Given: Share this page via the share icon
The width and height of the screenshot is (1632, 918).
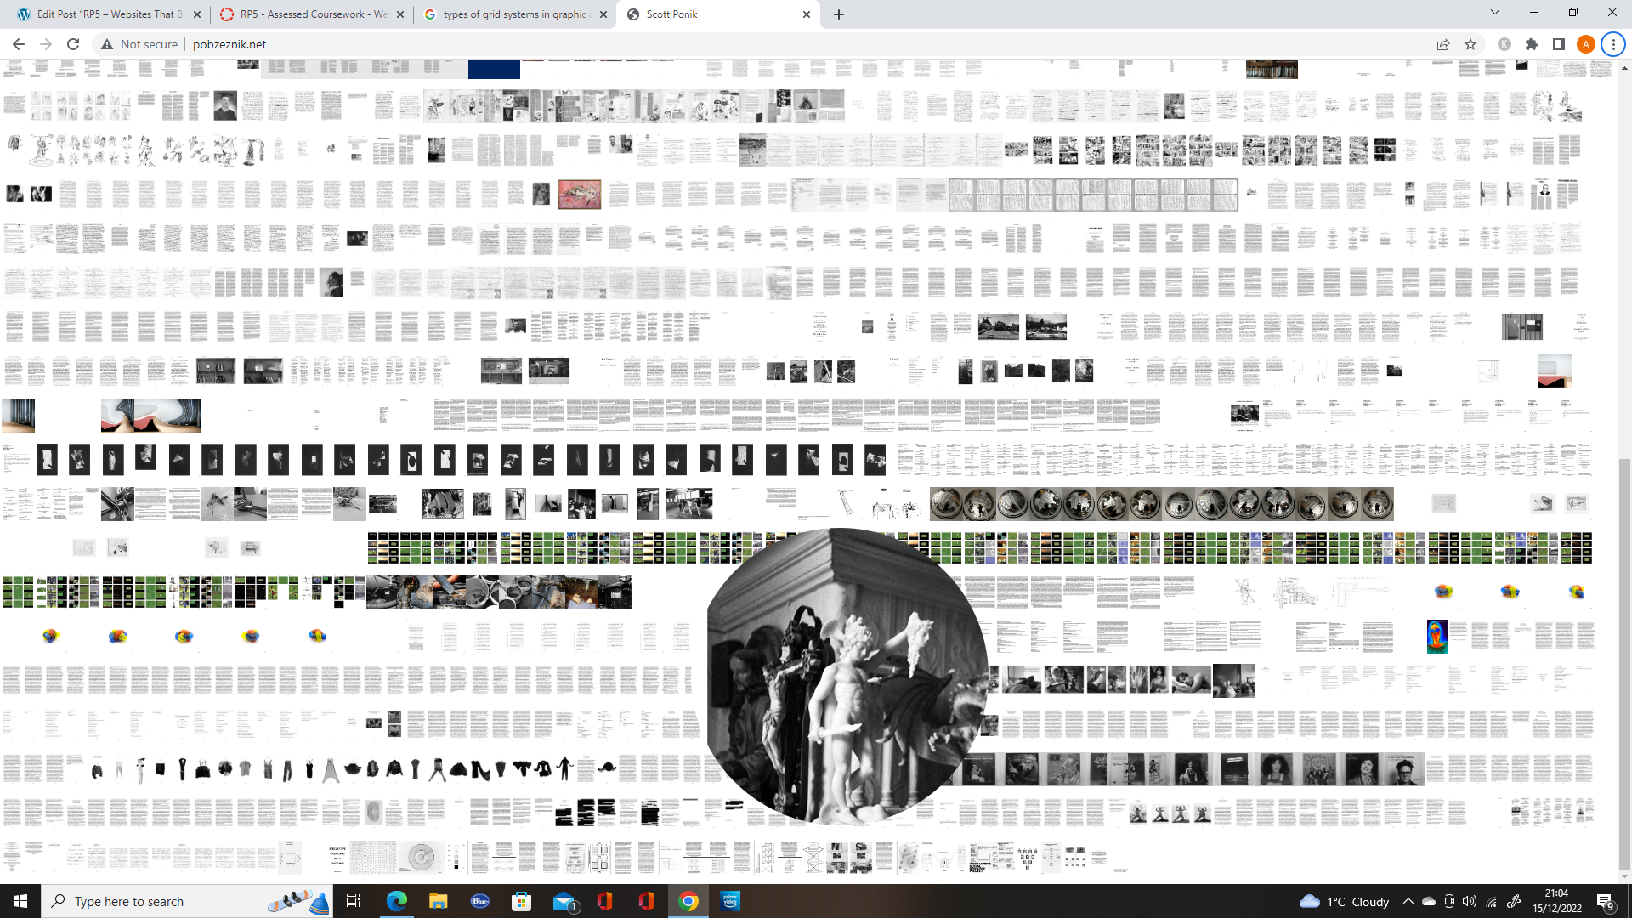Looking at the screenshot, I should (1443, 44).
